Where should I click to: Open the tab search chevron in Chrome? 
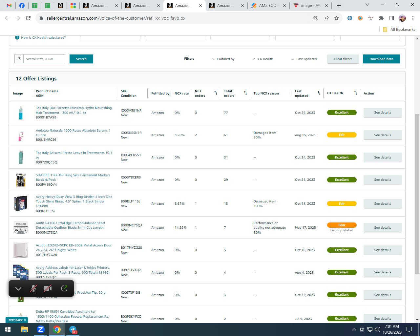(367, 5)
